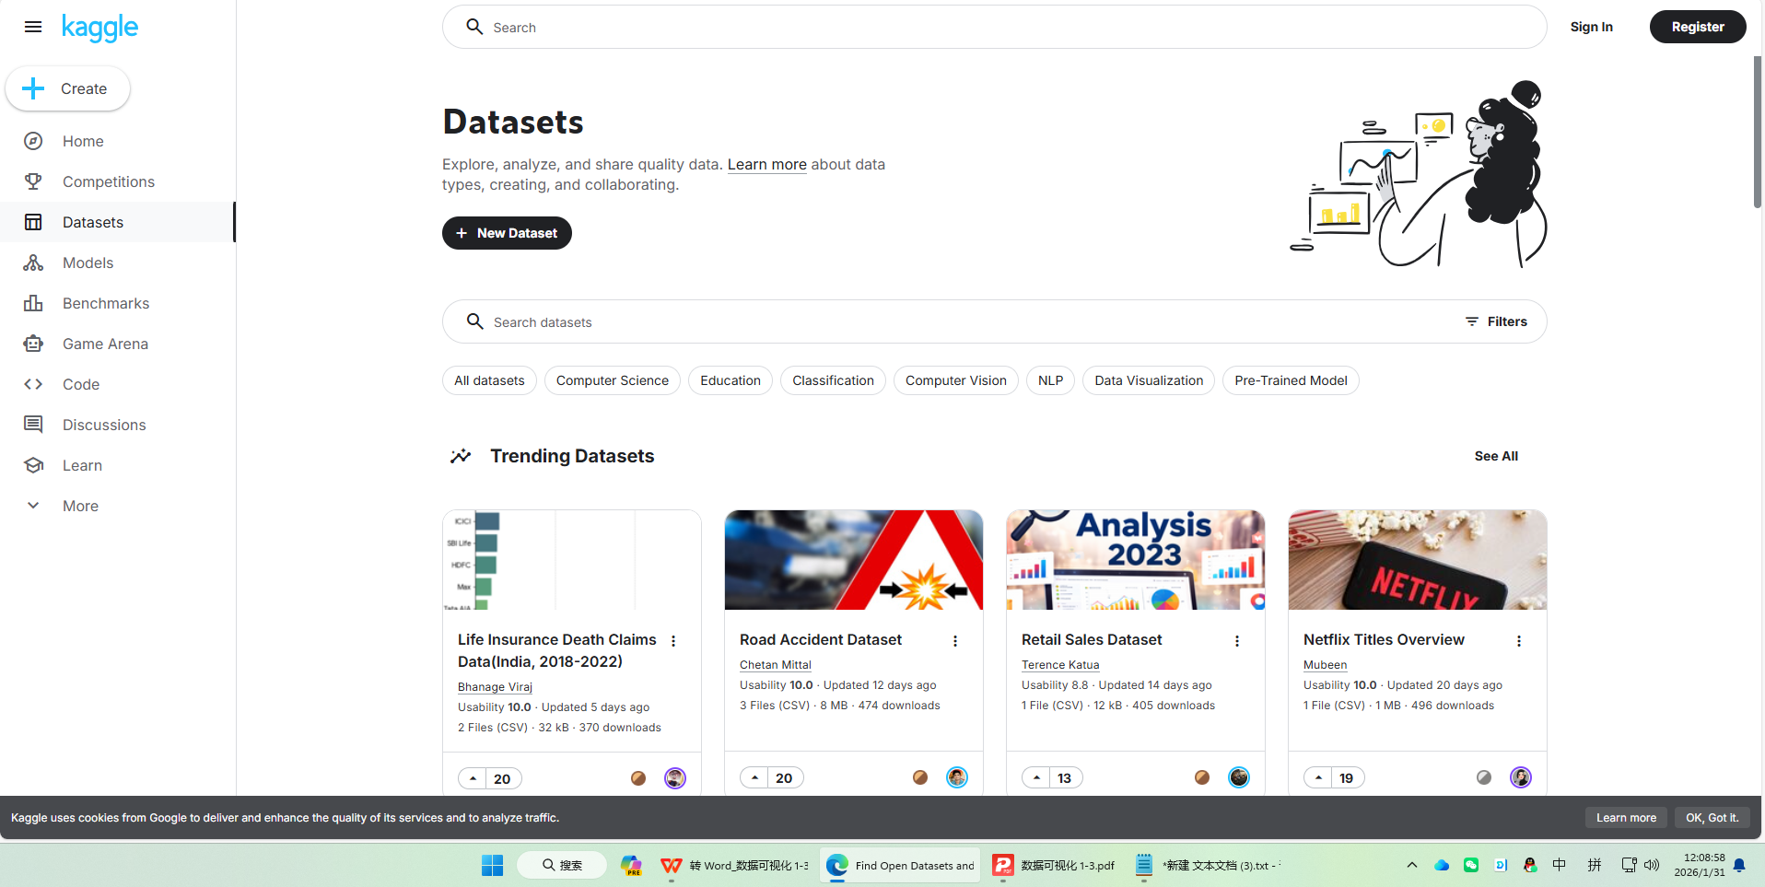Click the Netflix dataset thumbnail image
The image size is (1765, 887).
1418,560
